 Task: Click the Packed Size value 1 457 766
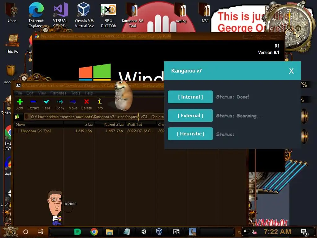point(114,131)
